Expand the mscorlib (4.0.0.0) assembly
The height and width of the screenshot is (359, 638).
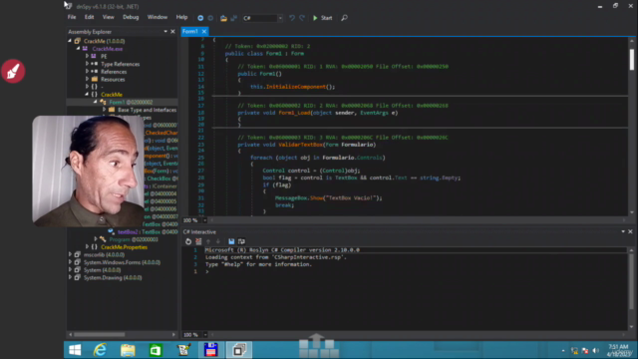point(70,254)
